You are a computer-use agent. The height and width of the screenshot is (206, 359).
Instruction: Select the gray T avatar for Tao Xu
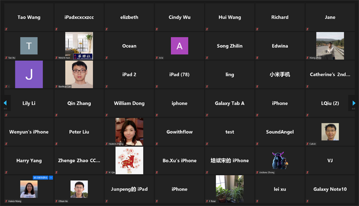click(29, 46)
